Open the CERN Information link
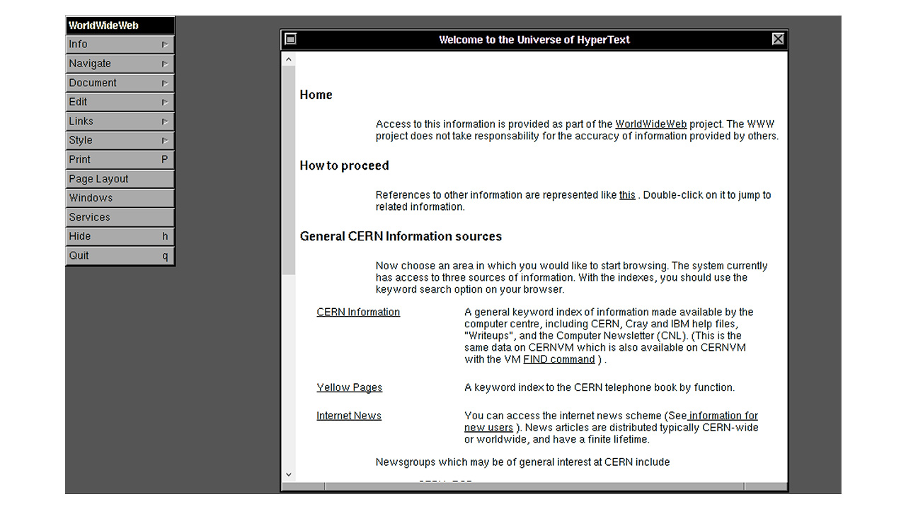The height and width of the screenshot is (509, 906). 358,312
